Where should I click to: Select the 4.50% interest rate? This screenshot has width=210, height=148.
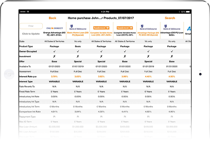coord(172,76)
